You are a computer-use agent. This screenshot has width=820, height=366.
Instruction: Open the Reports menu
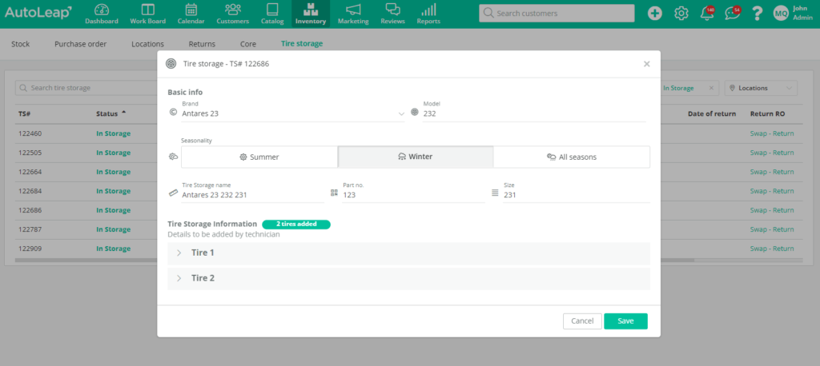[x=428, y=13]
